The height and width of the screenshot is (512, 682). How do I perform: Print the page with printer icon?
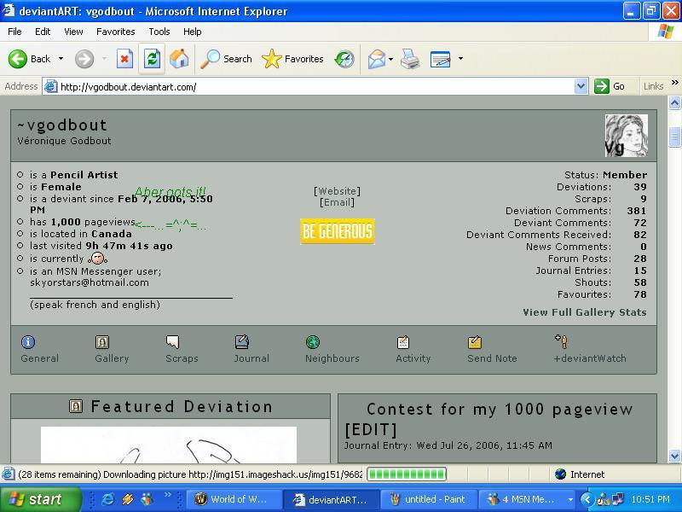[x=410, y=59]
